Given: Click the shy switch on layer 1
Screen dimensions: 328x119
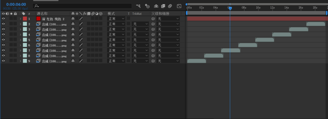Looking at the screenshot, I should [x=73, y=18].
